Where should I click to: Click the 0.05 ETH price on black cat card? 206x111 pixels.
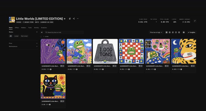coord(45,104)
